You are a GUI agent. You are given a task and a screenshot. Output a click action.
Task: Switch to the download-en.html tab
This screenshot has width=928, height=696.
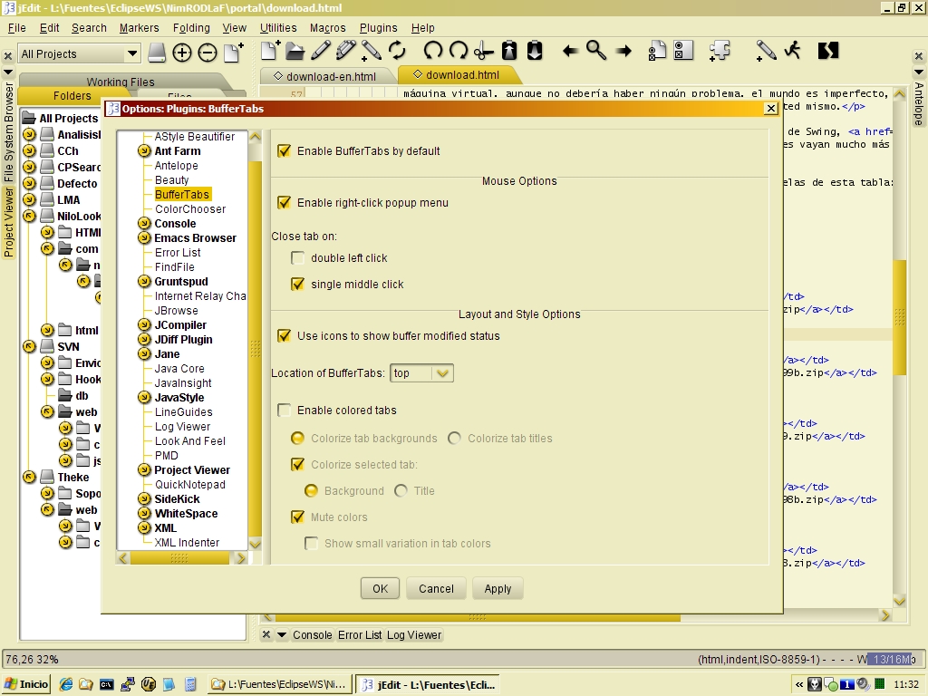(x=330, y=76)
